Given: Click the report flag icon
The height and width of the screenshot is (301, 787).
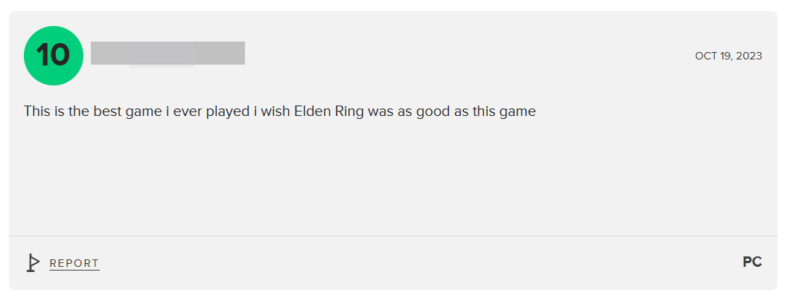Looking at the screenshot, I should tap(33, 263).
